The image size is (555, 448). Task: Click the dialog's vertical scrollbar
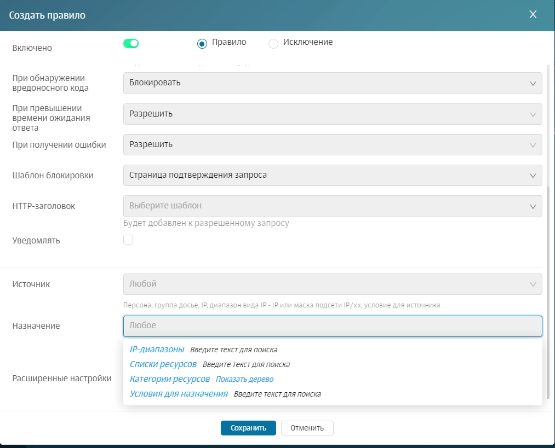[548, 293]
